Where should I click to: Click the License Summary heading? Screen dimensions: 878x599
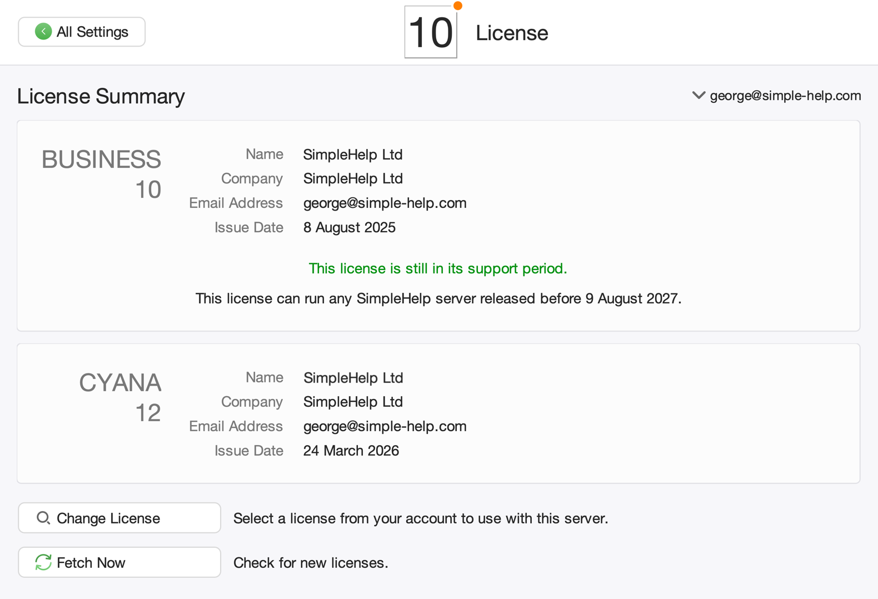click(x=101, y=96)
